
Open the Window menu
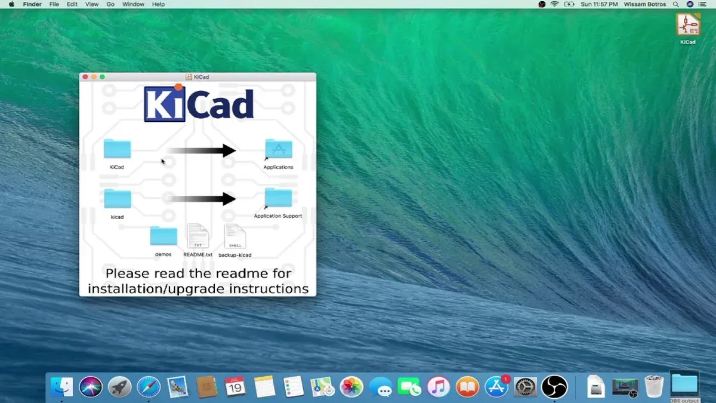[x=133, y=4]
